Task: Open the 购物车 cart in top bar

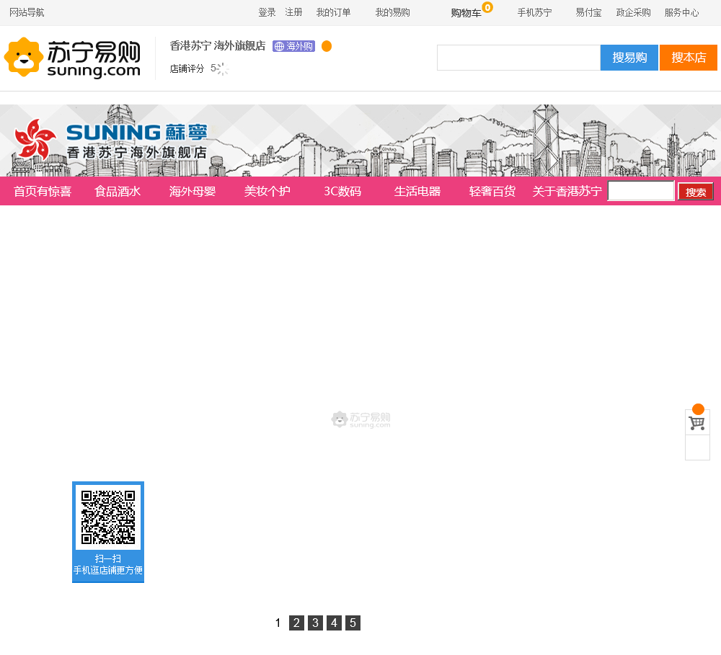Action: (466, 13)
